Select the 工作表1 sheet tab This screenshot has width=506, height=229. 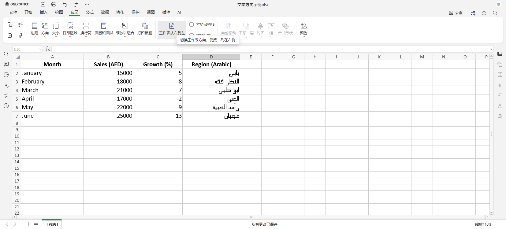click(x=52, y=224)
